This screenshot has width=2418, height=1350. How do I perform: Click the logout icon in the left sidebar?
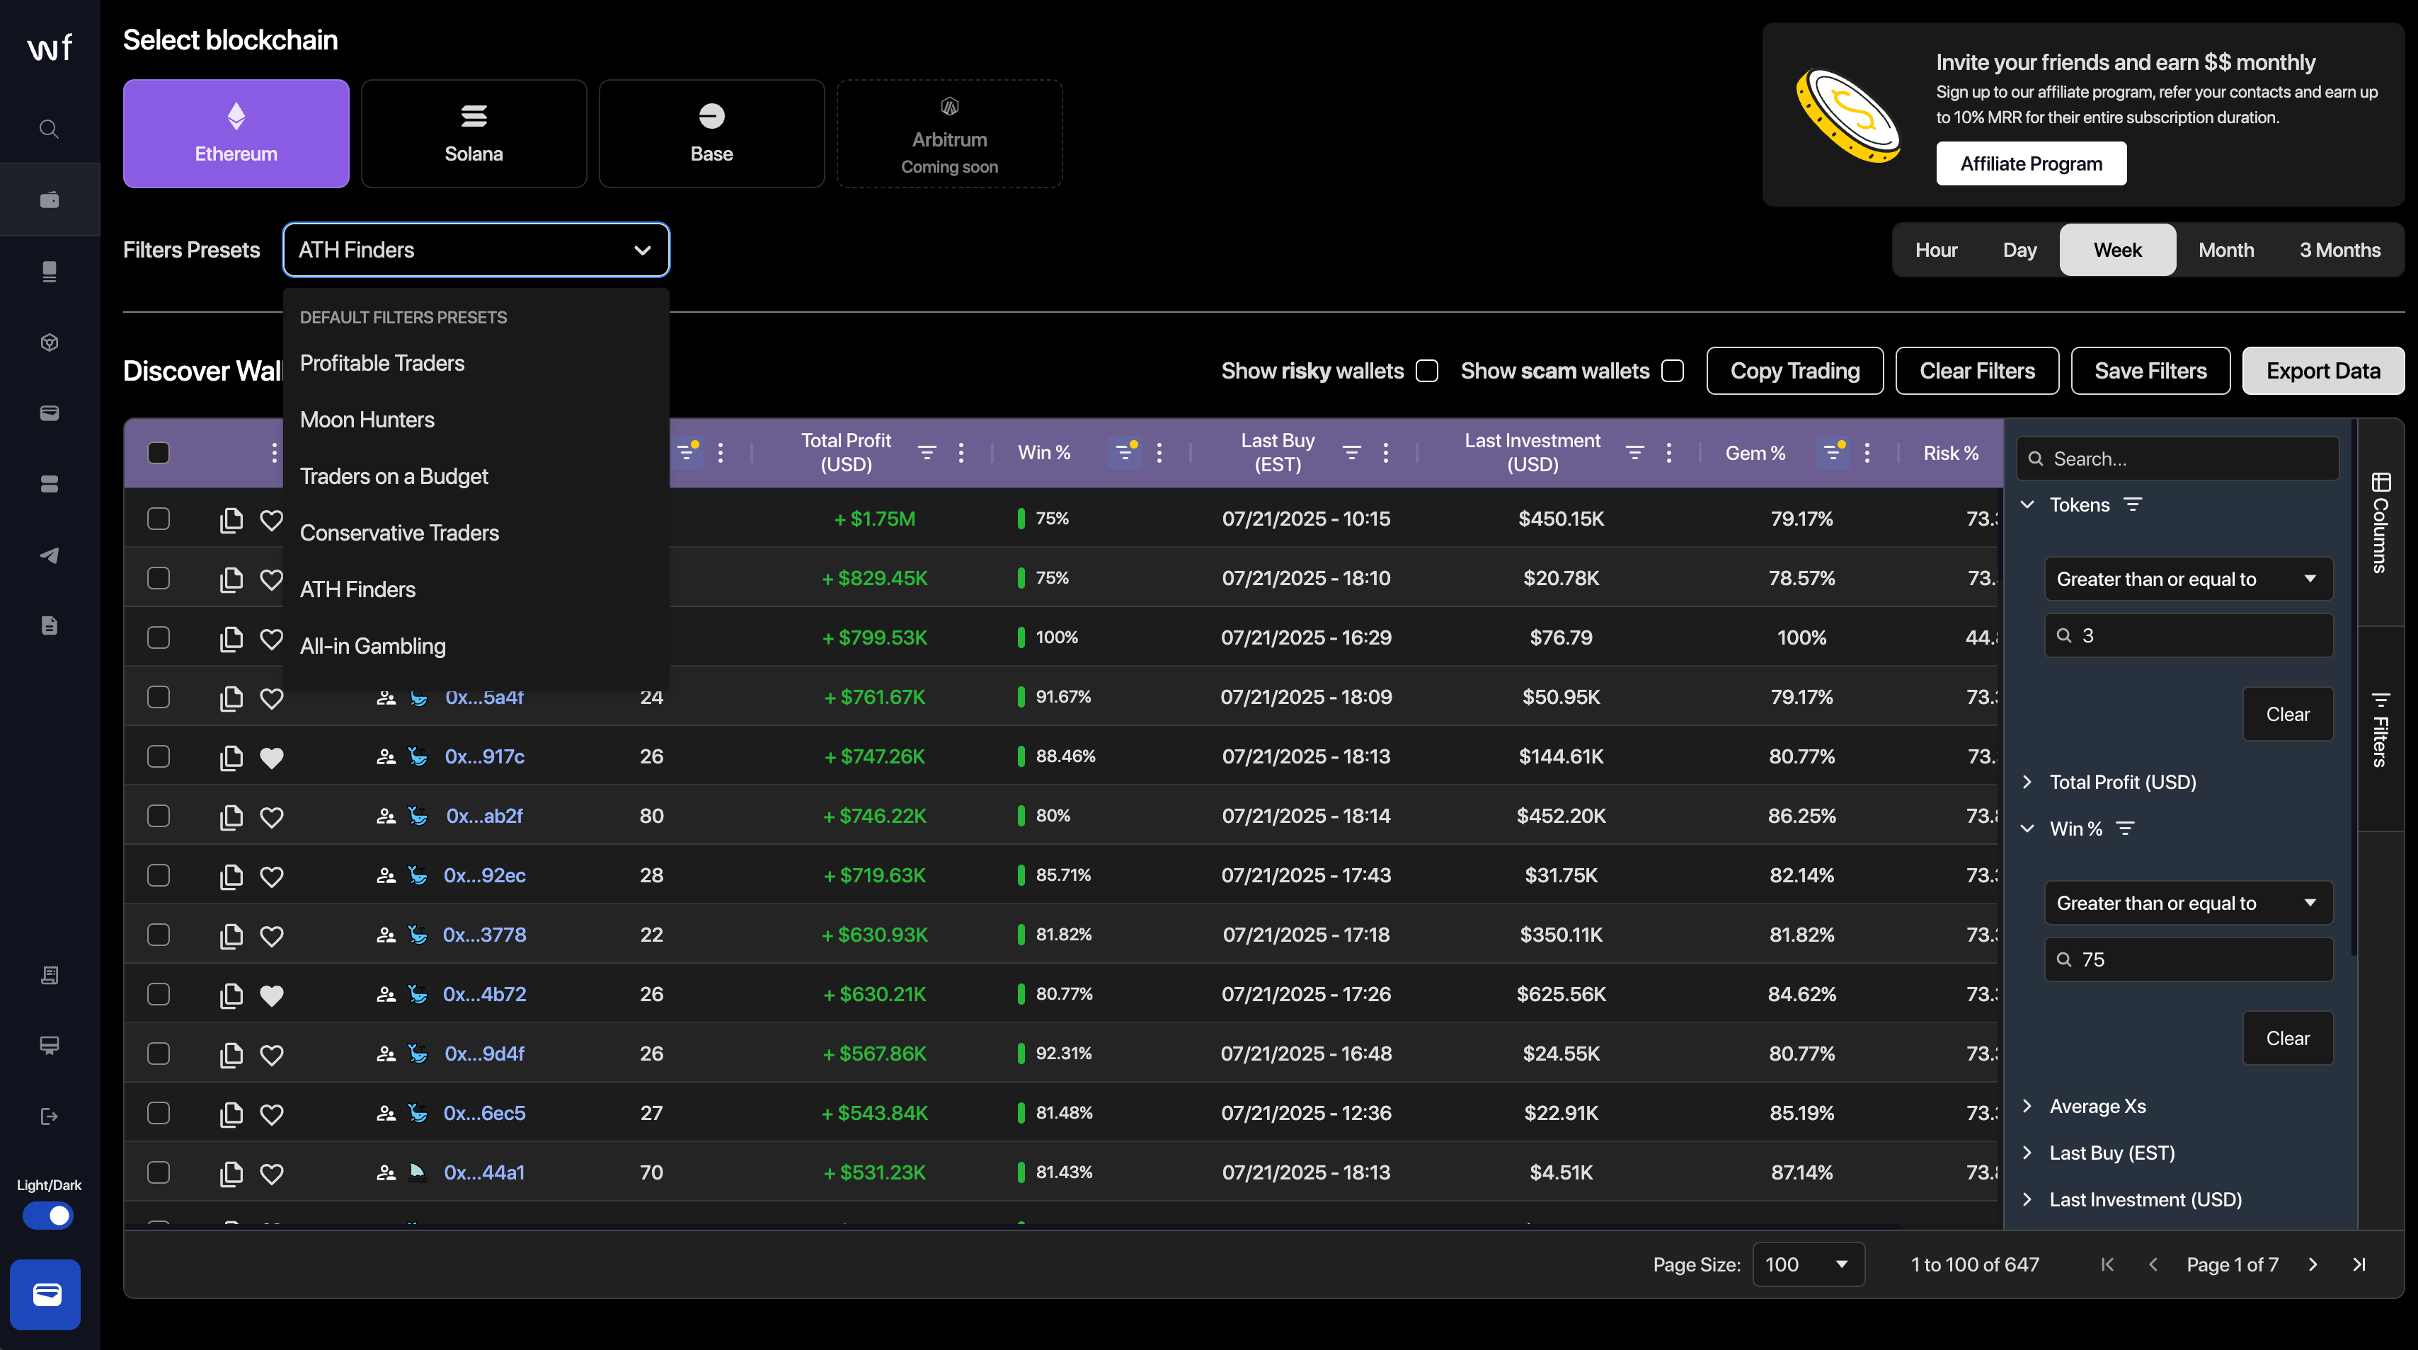[x=49, y=1117]
